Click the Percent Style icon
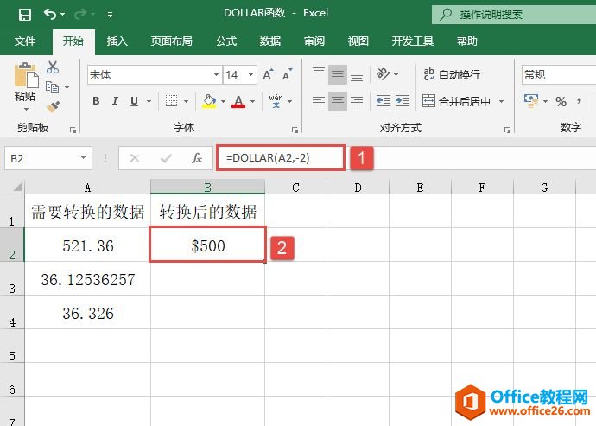This screenshot has height=426, width=596. click(x=561, y=102)
